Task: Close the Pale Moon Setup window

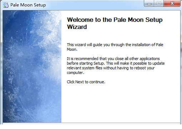Action: [x=172, y=3]
